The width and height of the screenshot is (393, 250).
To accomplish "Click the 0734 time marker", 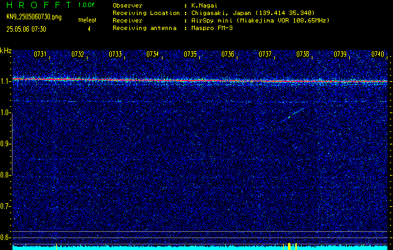I will pyautogui.click(x=152, y=54).
